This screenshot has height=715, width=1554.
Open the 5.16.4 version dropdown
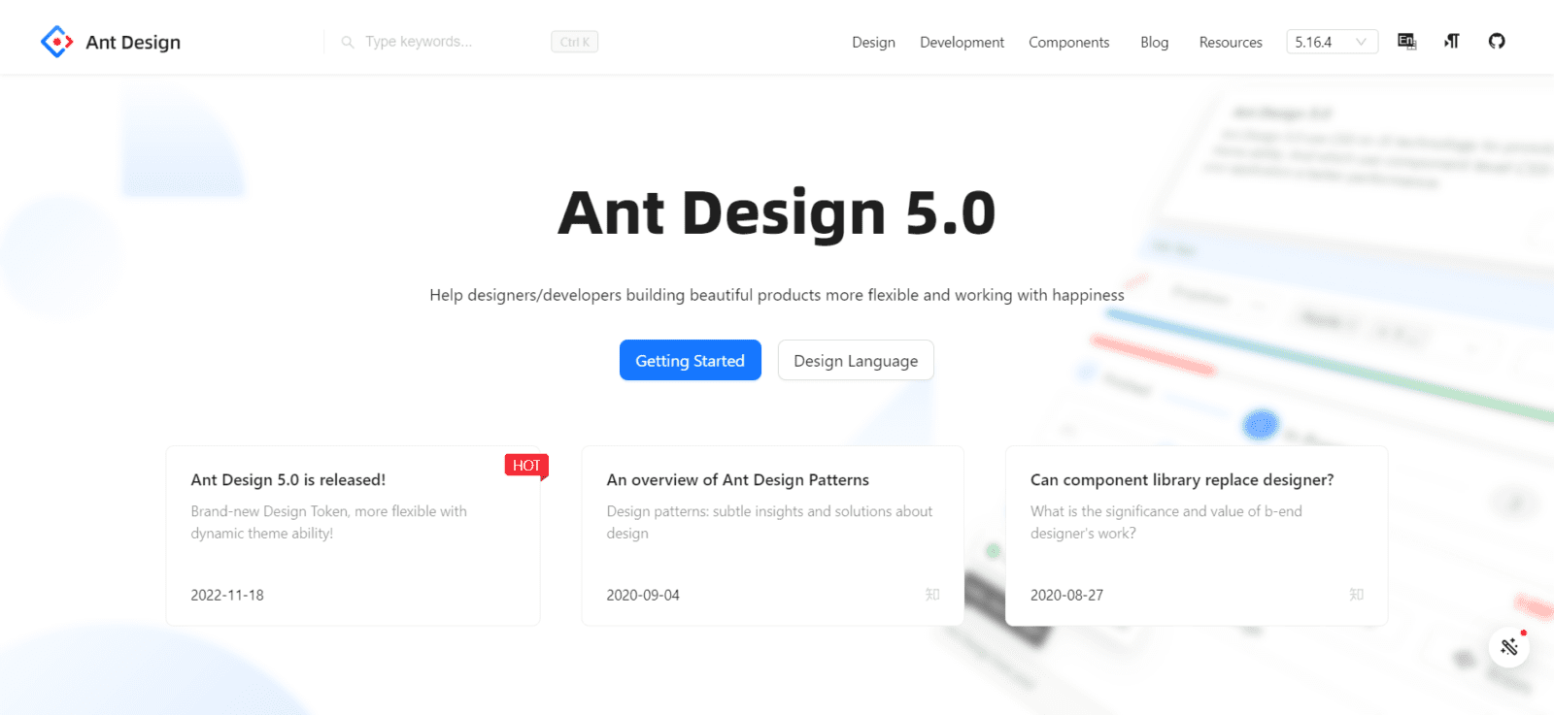[1332, 42]
